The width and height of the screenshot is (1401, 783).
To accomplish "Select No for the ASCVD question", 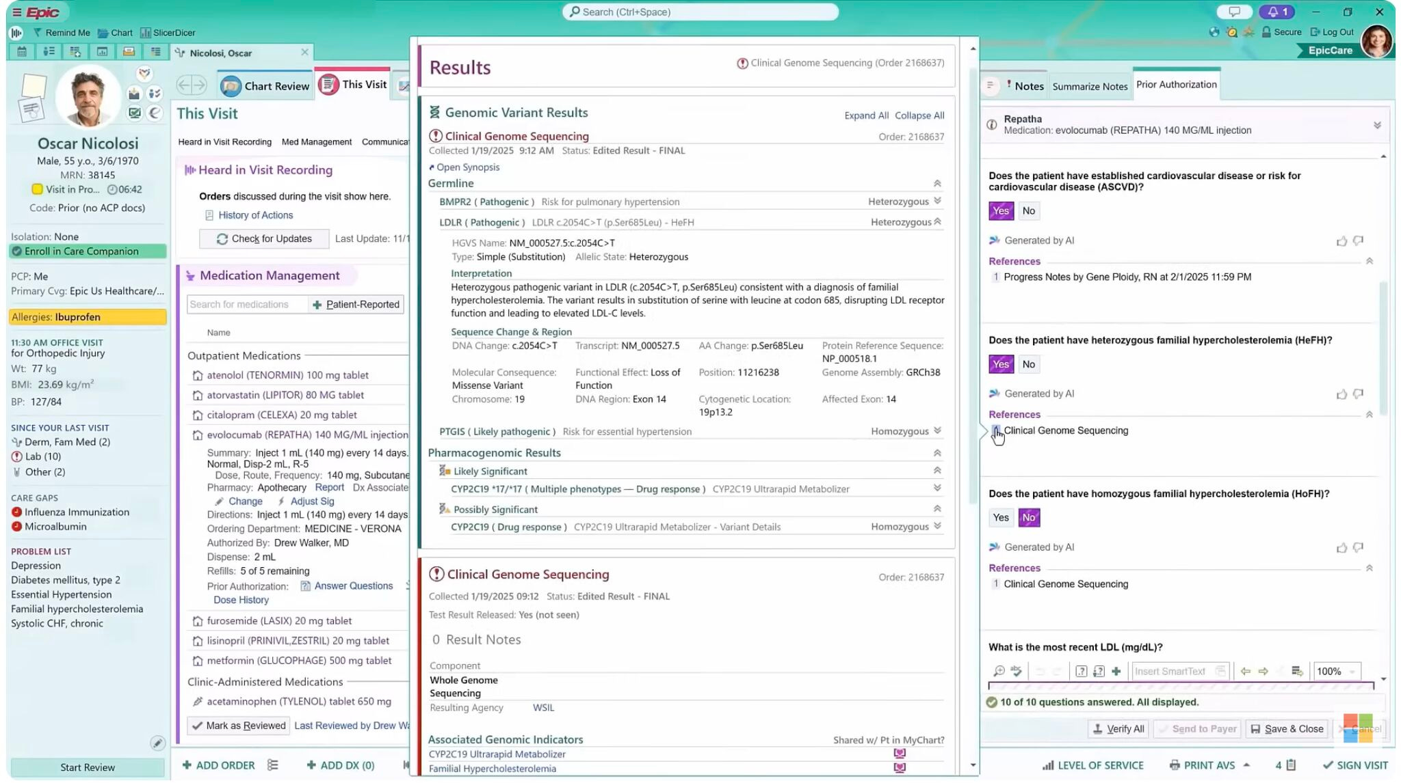I will tap(1028, 211).
